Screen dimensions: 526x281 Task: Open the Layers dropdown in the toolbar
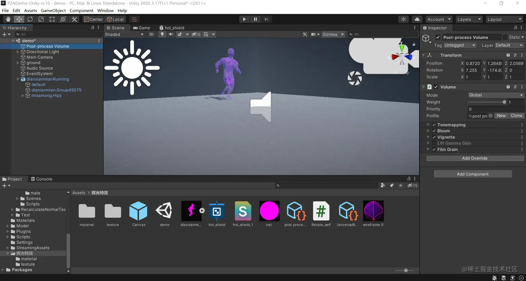click(x=469, y=19)
